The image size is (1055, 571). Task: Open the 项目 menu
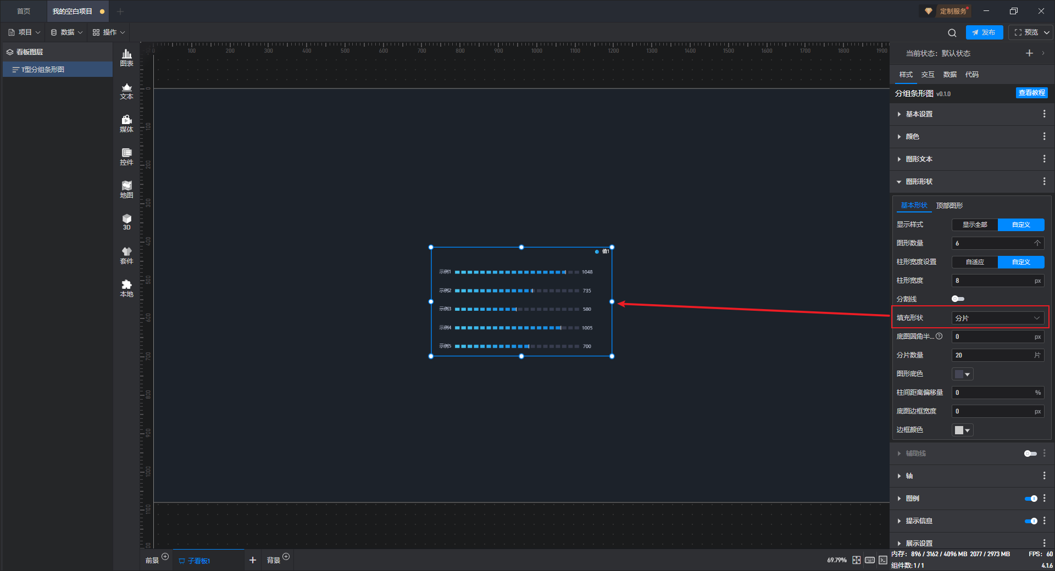[x=25, y=32]
